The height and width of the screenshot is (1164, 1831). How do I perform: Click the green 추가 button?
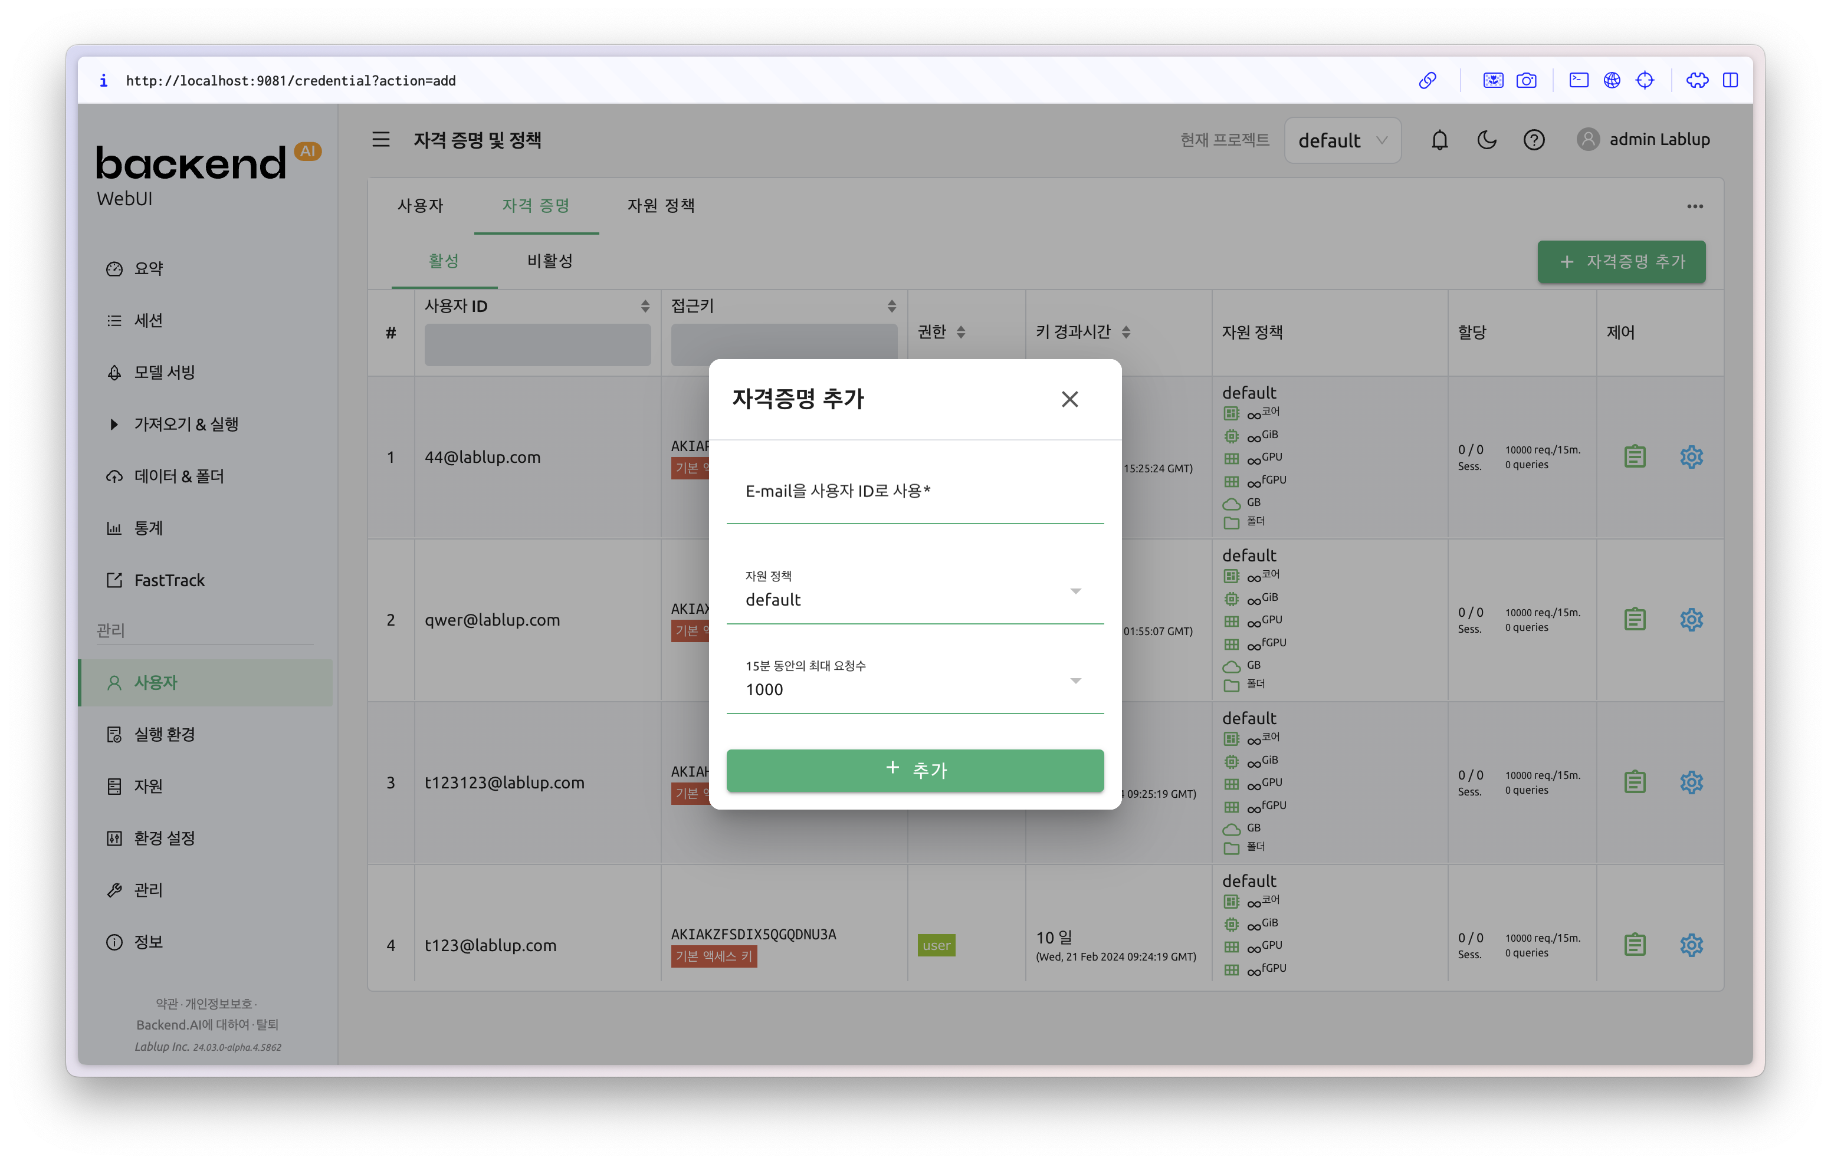[x=915, y=770]
